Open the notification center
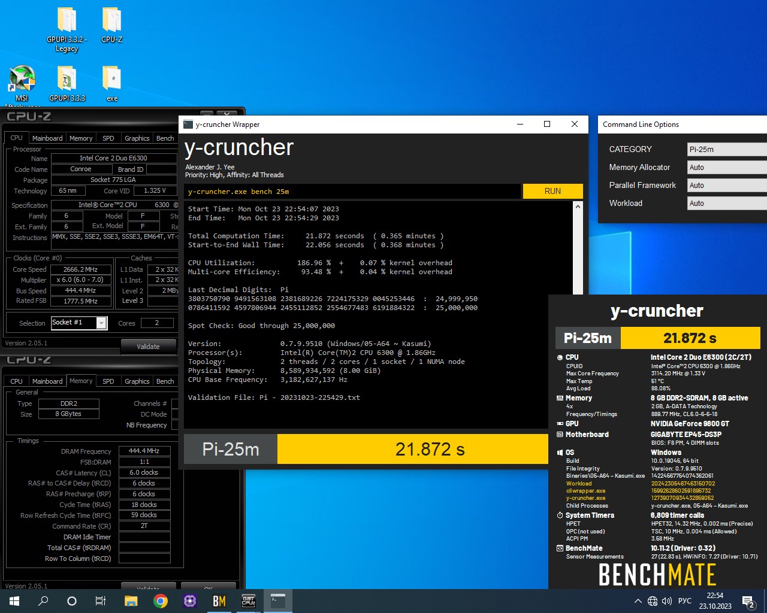This screenshot has width=767, height=613. point(748,601)
